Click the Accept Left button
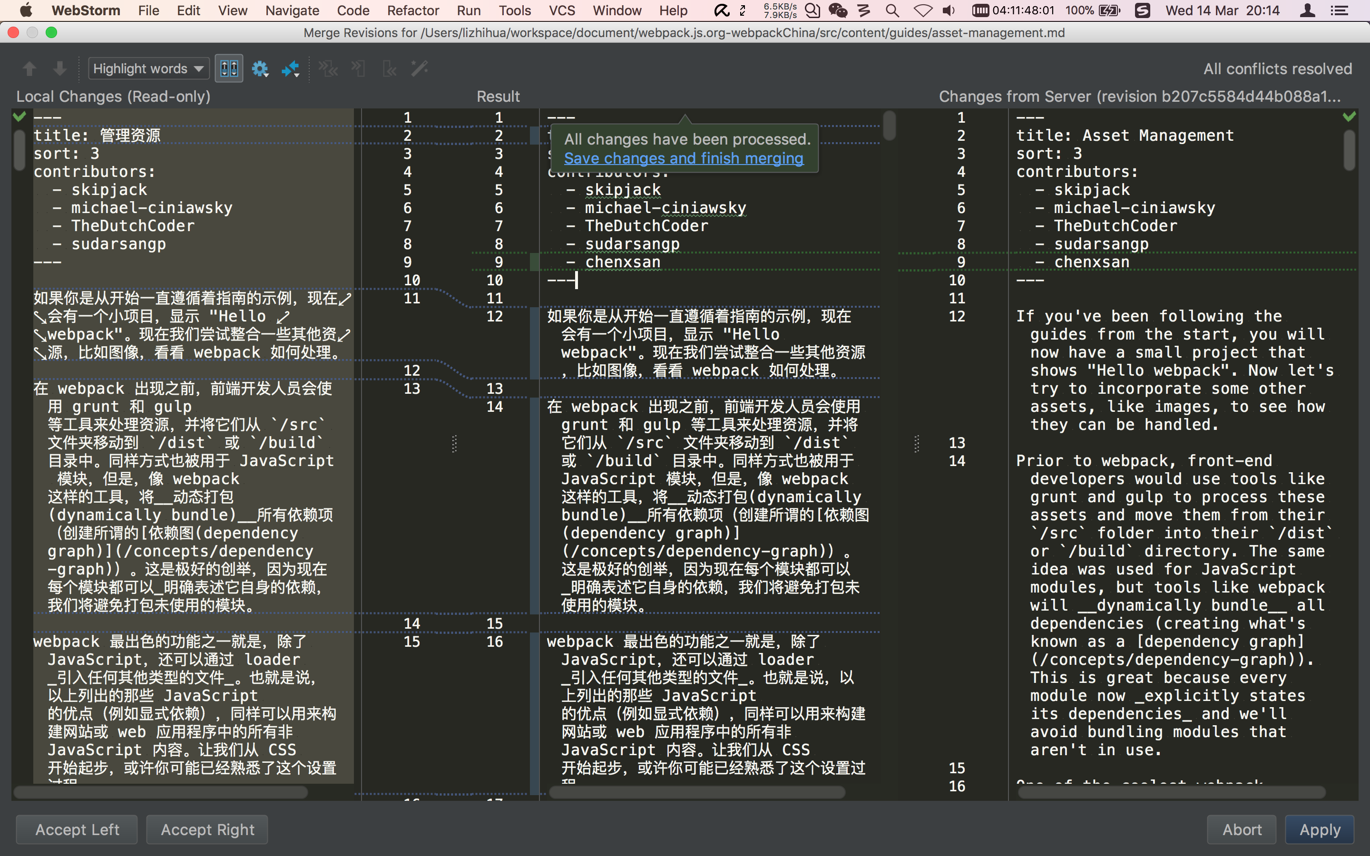This screenshot has height=856, width=1370. point(77,829)
